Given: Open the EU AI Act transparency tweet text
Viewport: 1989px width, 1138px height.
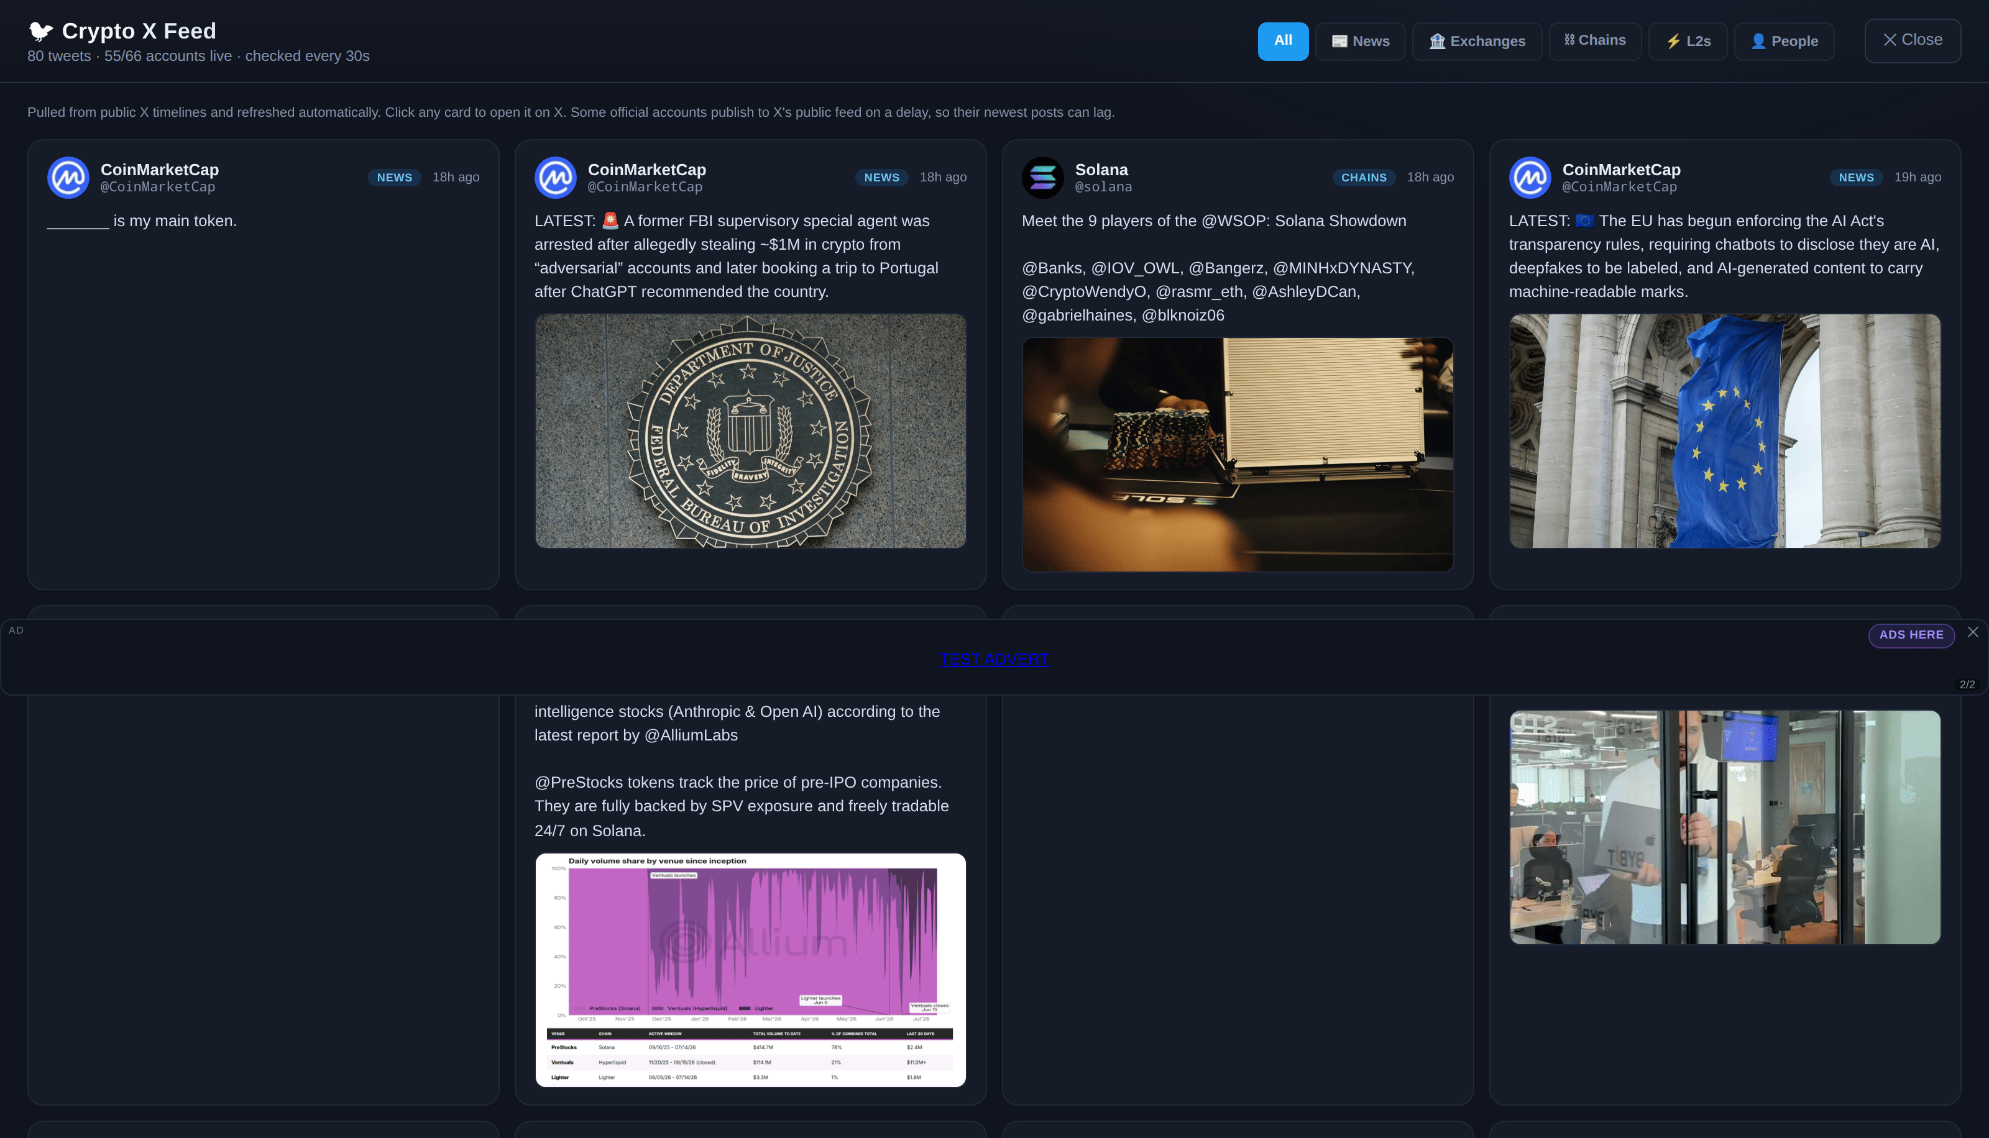Looking at the screenshot, I should coord(1724,257).
